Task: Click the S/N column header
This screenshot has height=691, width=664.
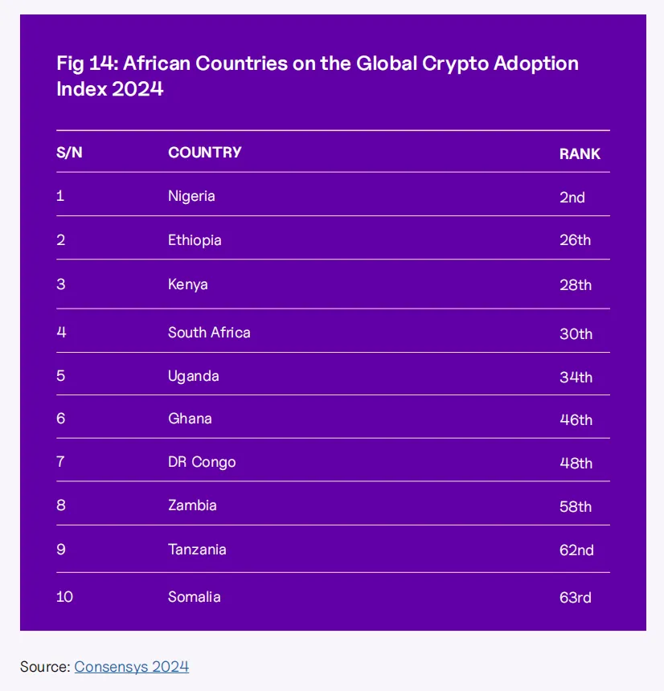Action: click(x=69, y=153)
